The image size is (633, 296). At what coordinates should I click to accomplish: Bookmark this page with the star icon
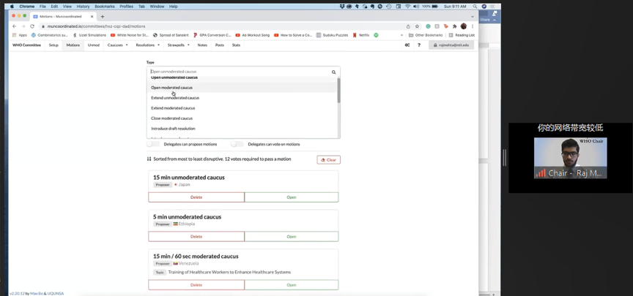tap(417, 26)
